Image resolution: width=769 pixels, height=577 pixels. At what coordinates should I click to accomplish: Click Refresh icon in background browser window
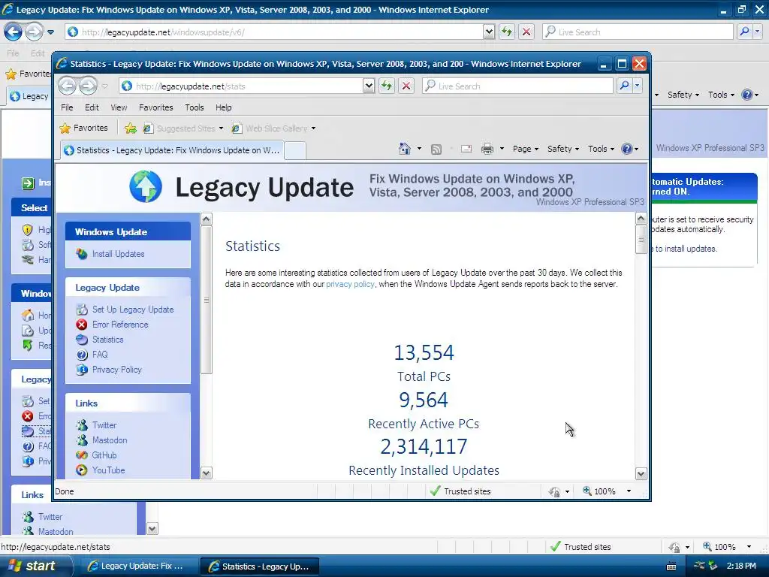click(507, 32)
